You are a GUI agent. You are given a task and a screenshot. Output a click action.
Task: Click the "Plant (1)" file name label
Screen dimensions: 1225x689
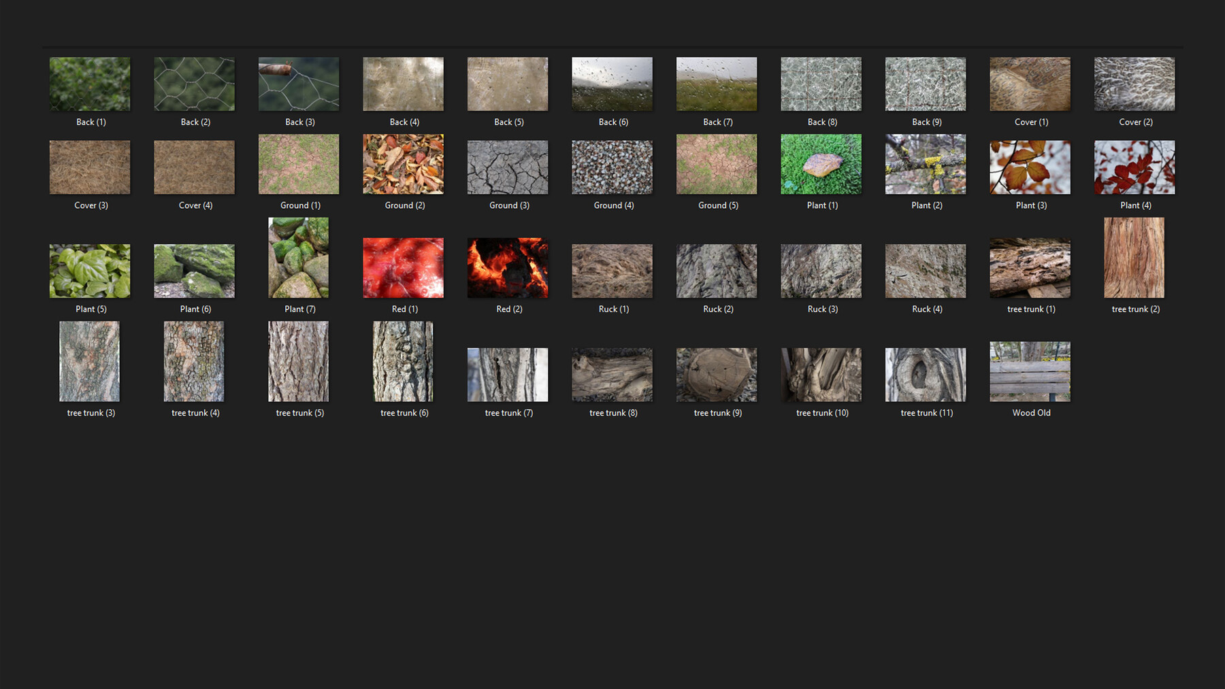(x=822, y=205)
